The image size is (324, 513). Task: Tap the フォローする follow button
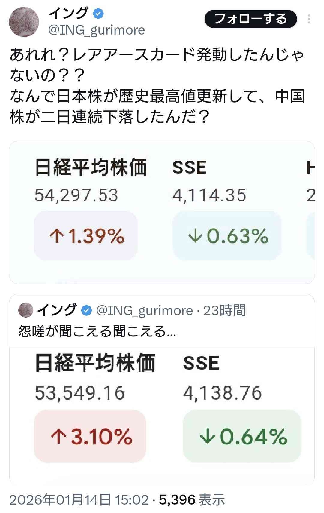coord(250,19)
